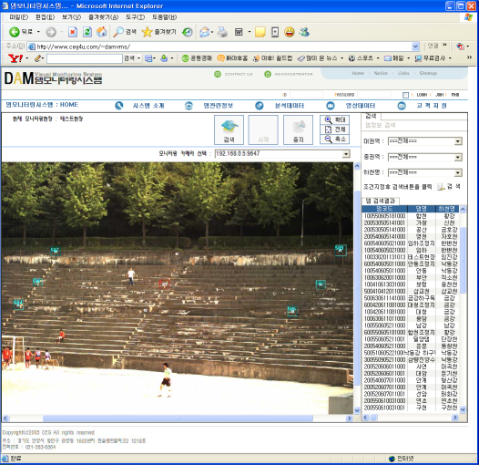Click the 전체 fit-all view button
The height and width of the screenshot is (465, 479).
click(x=335, y=129)
